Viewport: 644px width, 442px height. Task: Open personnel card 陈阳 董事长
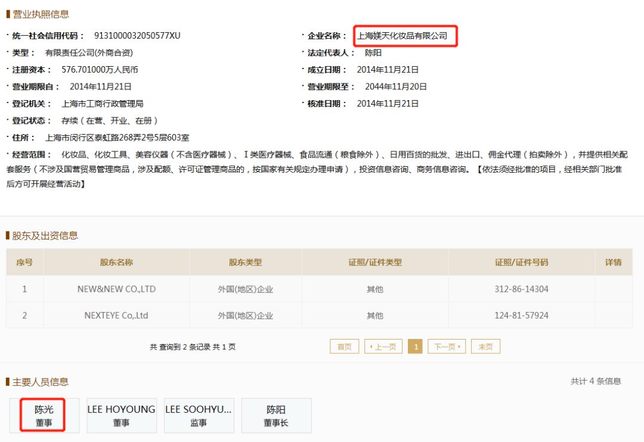click(277, 415)
